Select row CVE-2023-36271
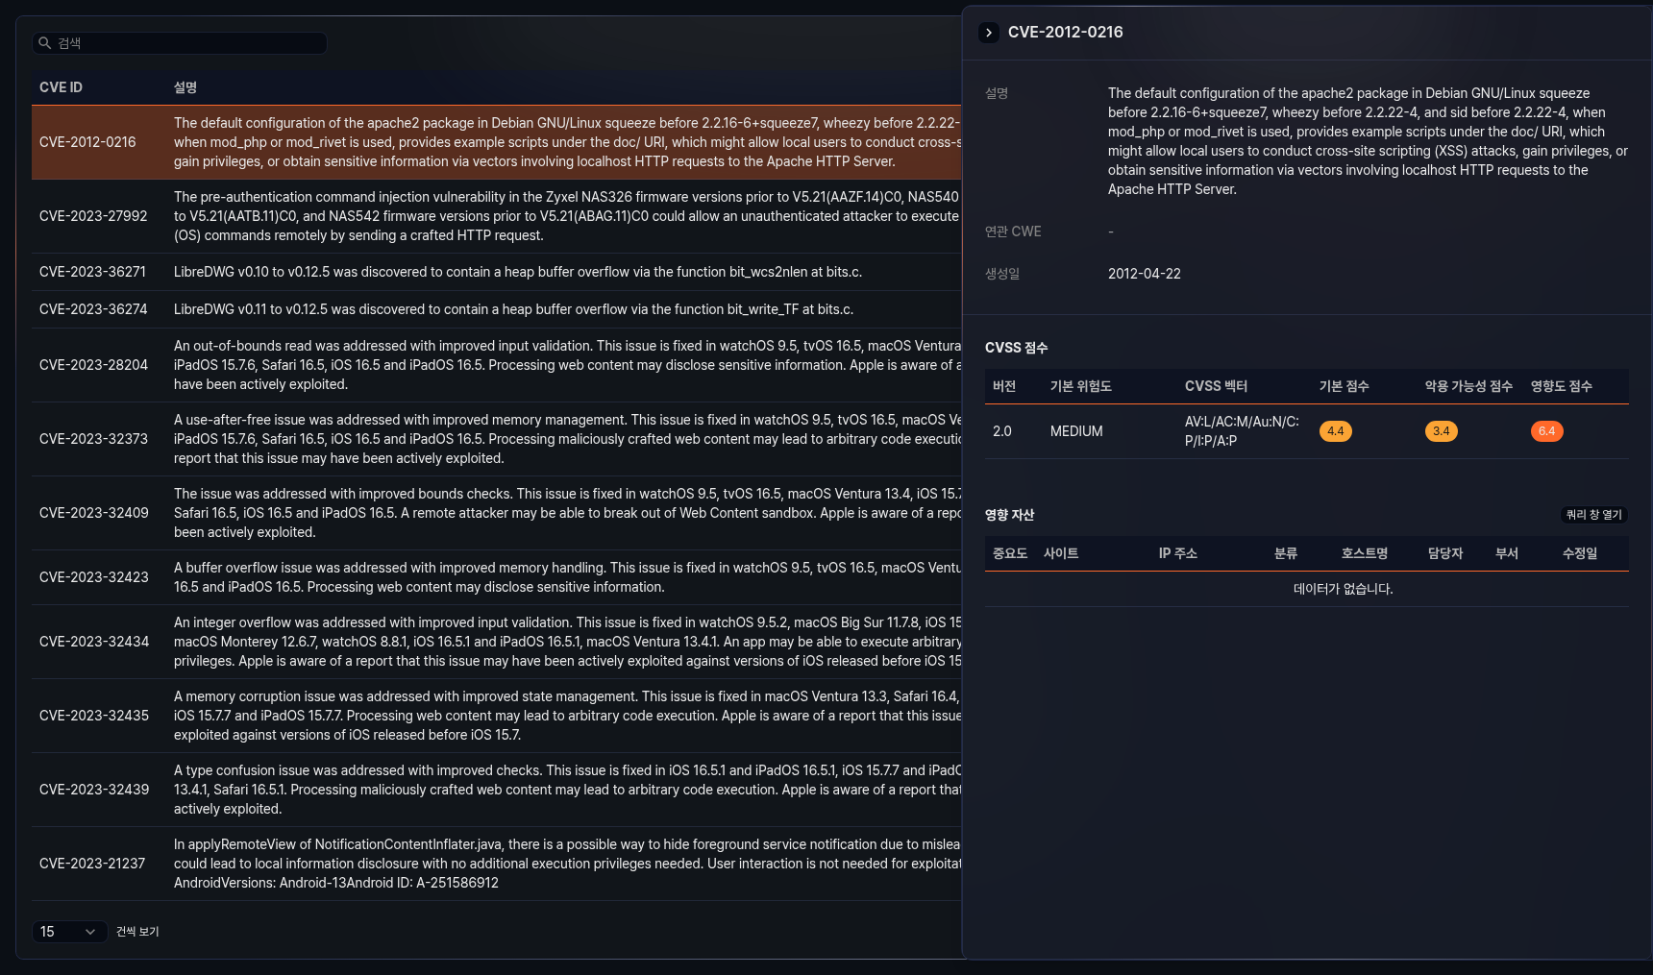1653x975 pixels. coord(92,272)
